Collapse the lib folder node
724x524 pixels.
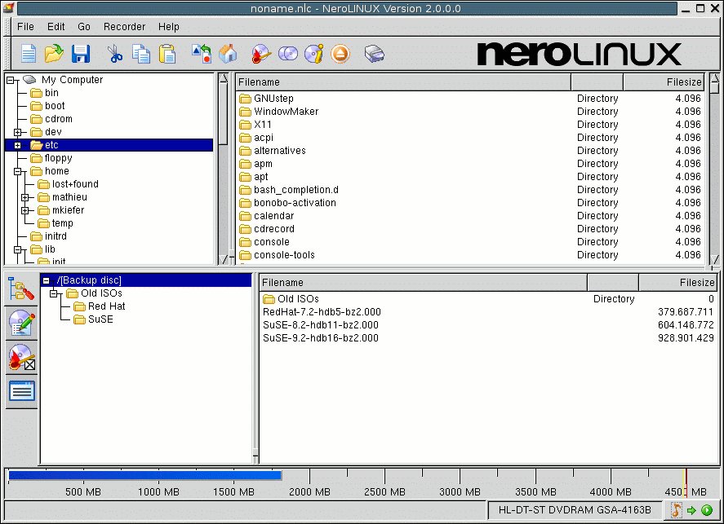(17, 249)
